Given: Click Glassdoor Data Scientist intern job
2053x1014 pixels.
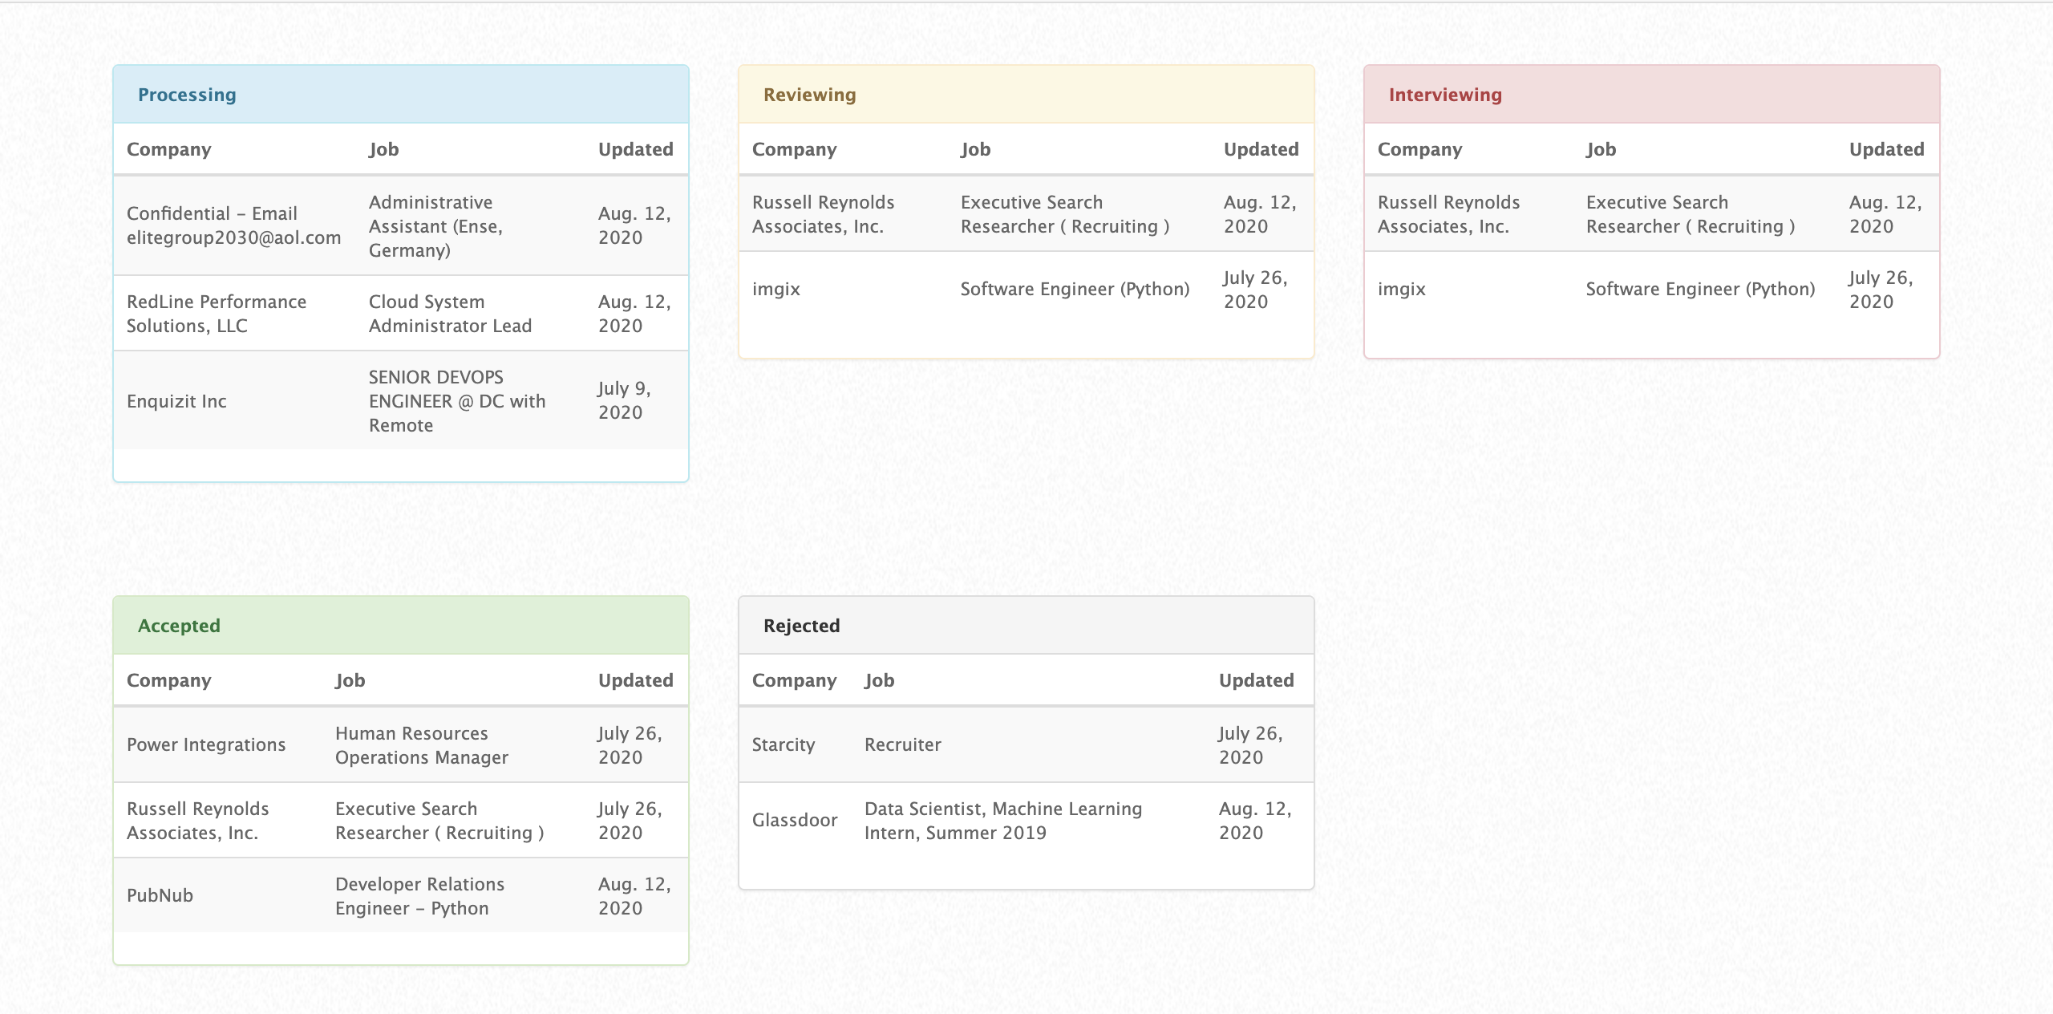Looking at the screenshot, I should (1002, 820).
